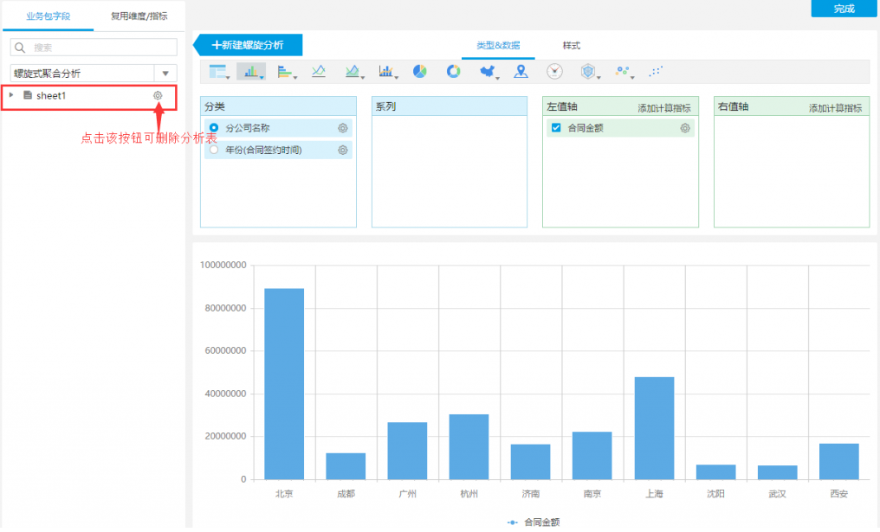Open the combination chart subtype arrow
Image resolution: width=880 pixels, height=532 pixels.
pos(396,77)
